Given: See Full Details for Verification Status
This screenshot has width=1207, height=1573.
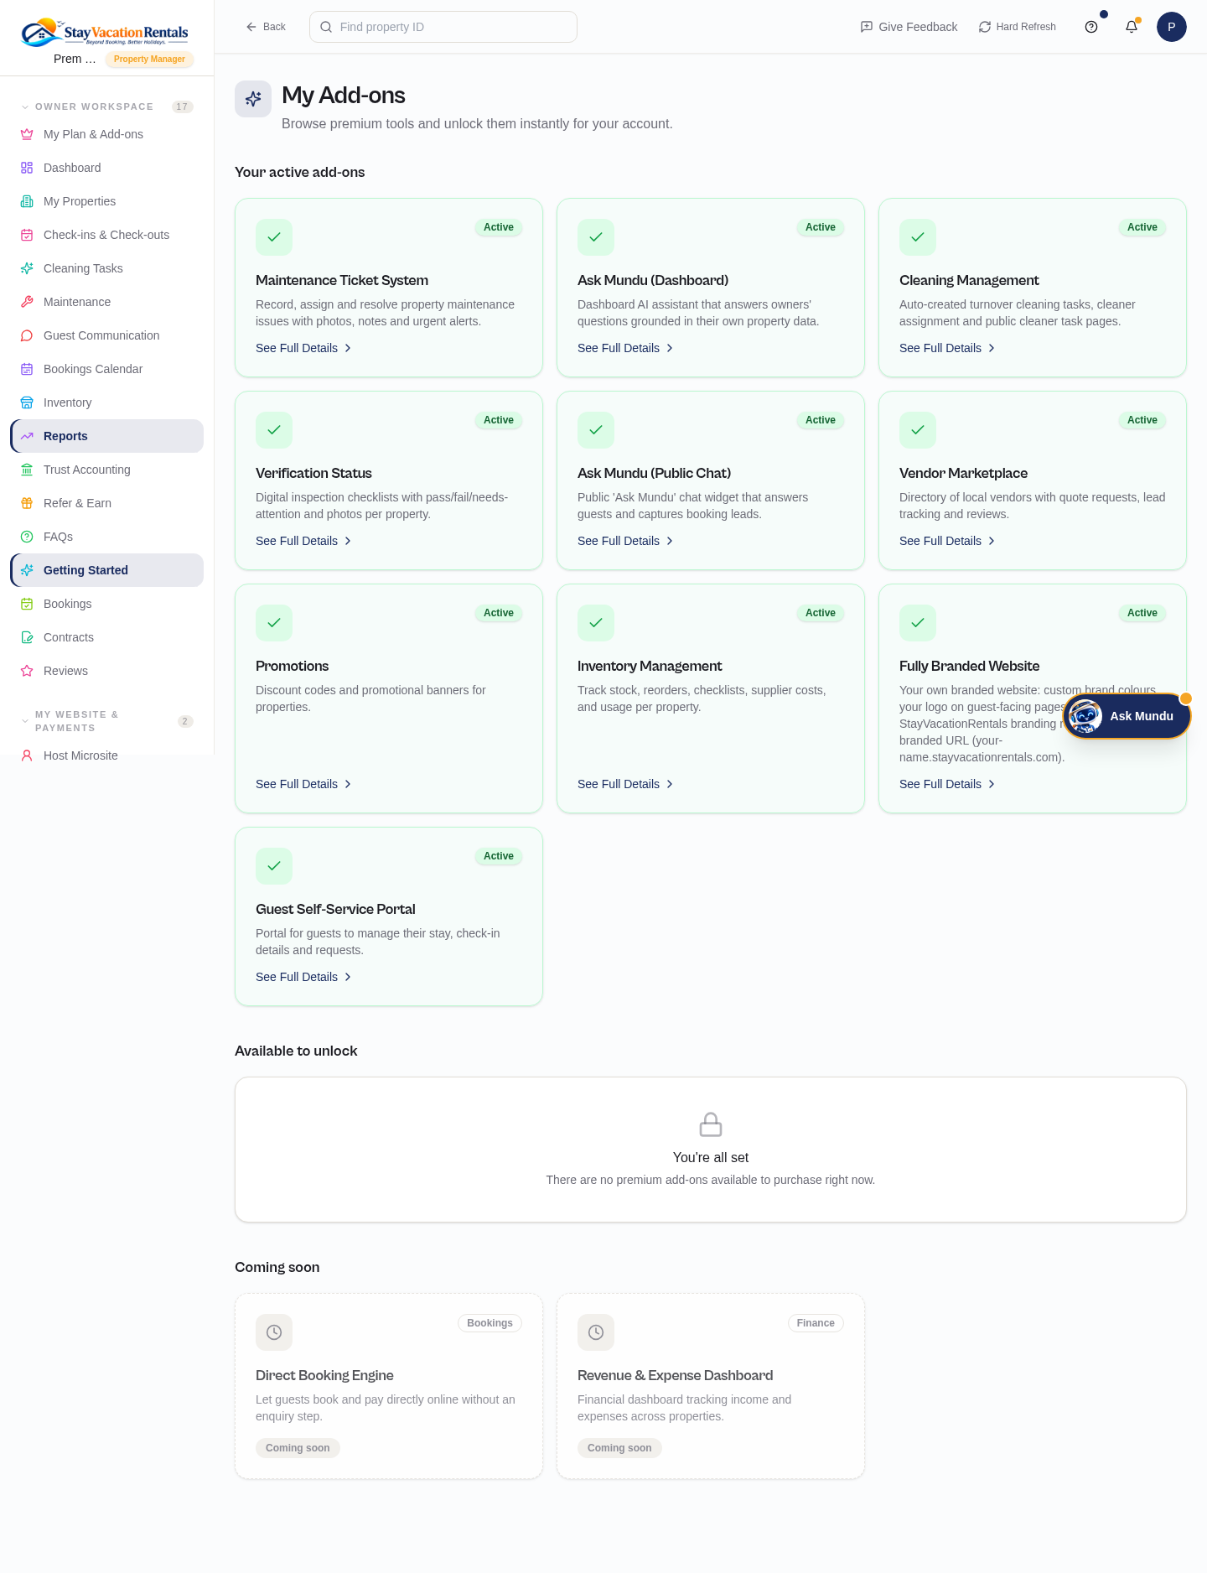Looking at the screenshot, I should (303, 541).
